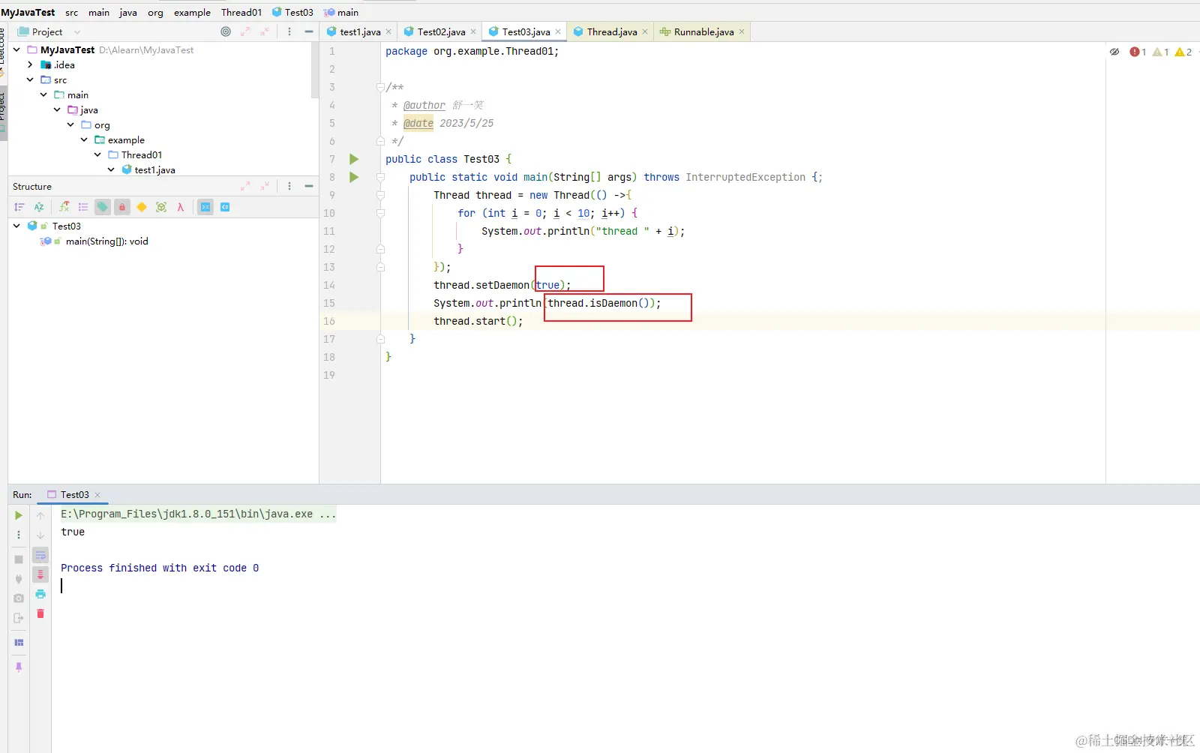Select the Test03 run tab
The width and height of the screenshot is (1200, 753).
click(74, 495)
